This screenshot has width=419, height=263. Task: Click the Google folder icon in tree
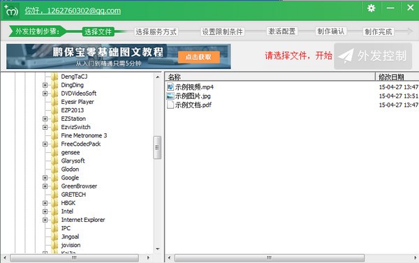point(54,178)
